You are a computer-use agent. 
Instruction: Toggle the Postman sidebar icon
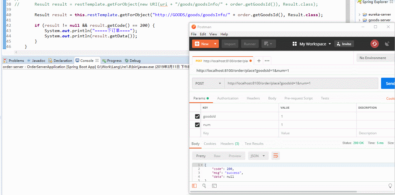194,186
